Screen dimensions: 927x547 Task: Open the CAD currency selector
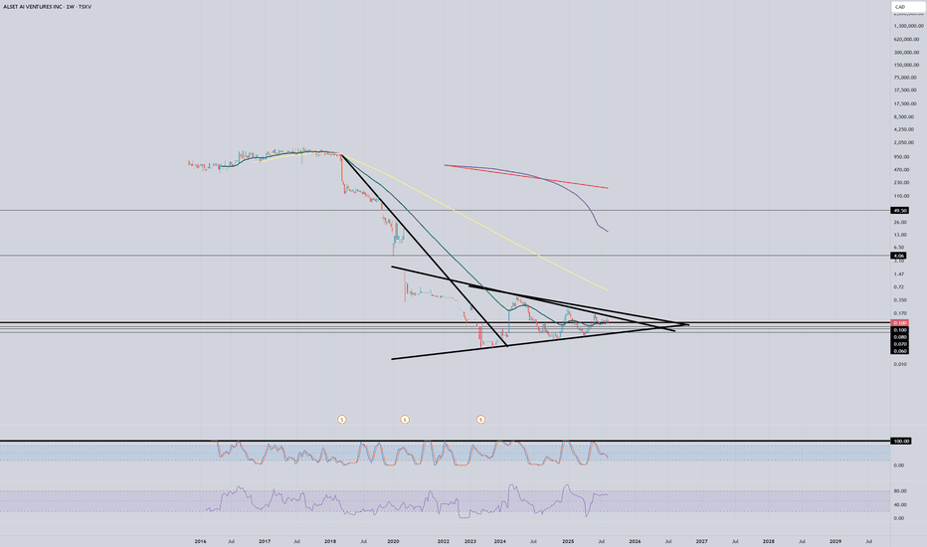tap(907, 7)
